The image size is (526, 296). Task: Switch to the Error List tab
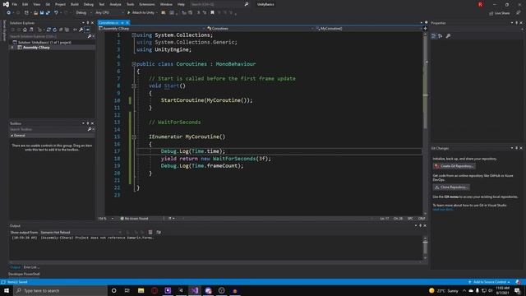coord(31,267)
